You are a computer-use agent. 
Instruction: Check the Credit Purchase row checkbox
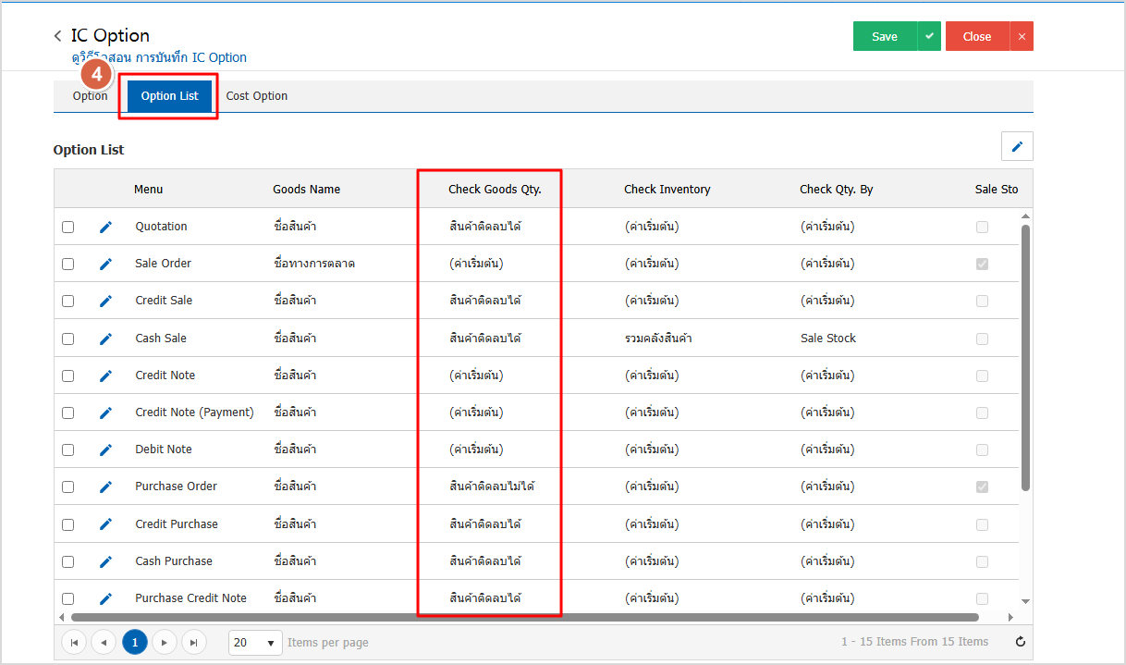(x=68, y=524)
